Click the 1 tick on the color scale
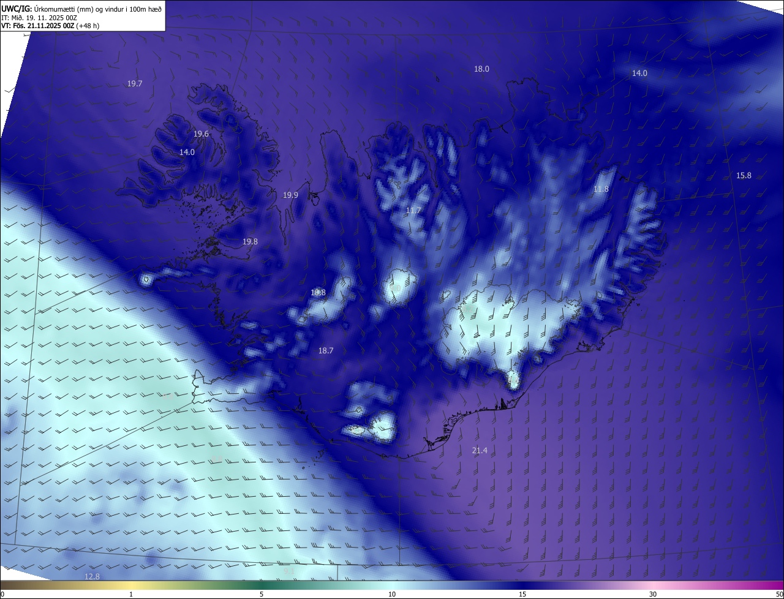This screenshot has height=599, width=784. click(131, 594)
